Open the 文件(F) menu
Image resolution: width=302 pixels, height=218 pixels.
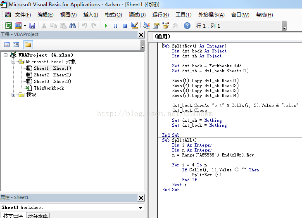coord(23,15)
